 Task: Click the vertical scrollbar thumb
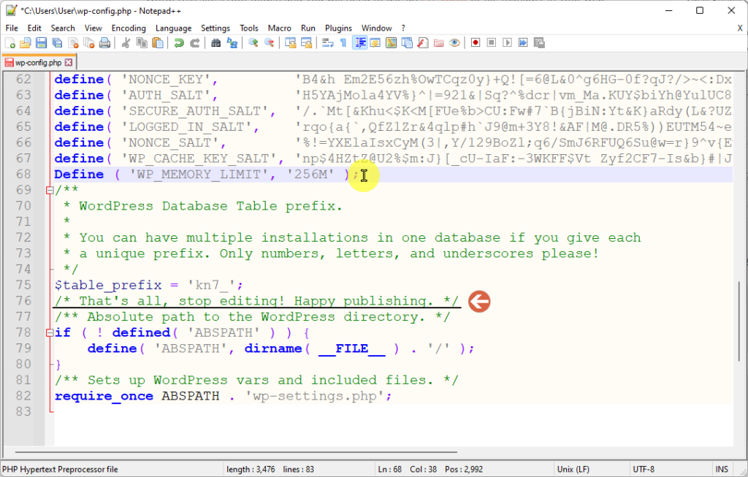739,322
